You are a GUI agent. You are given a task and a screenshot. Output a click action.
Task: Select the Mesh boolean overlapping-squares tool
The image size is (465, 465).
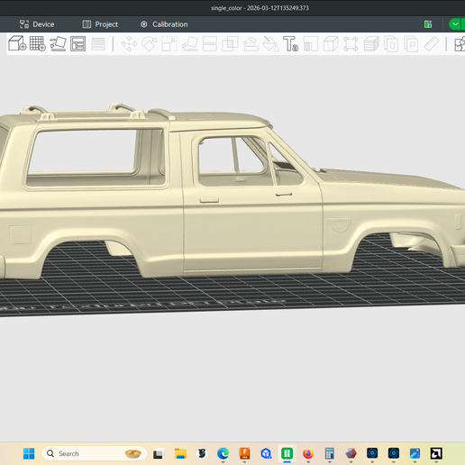230,44
